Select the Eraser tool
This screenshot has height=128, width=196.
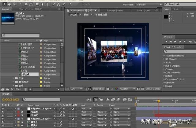coord(63,4)
